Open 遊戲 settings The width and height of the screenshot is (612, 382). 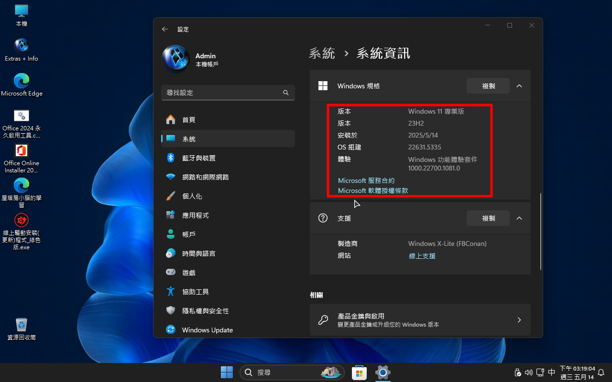(228, 273)
